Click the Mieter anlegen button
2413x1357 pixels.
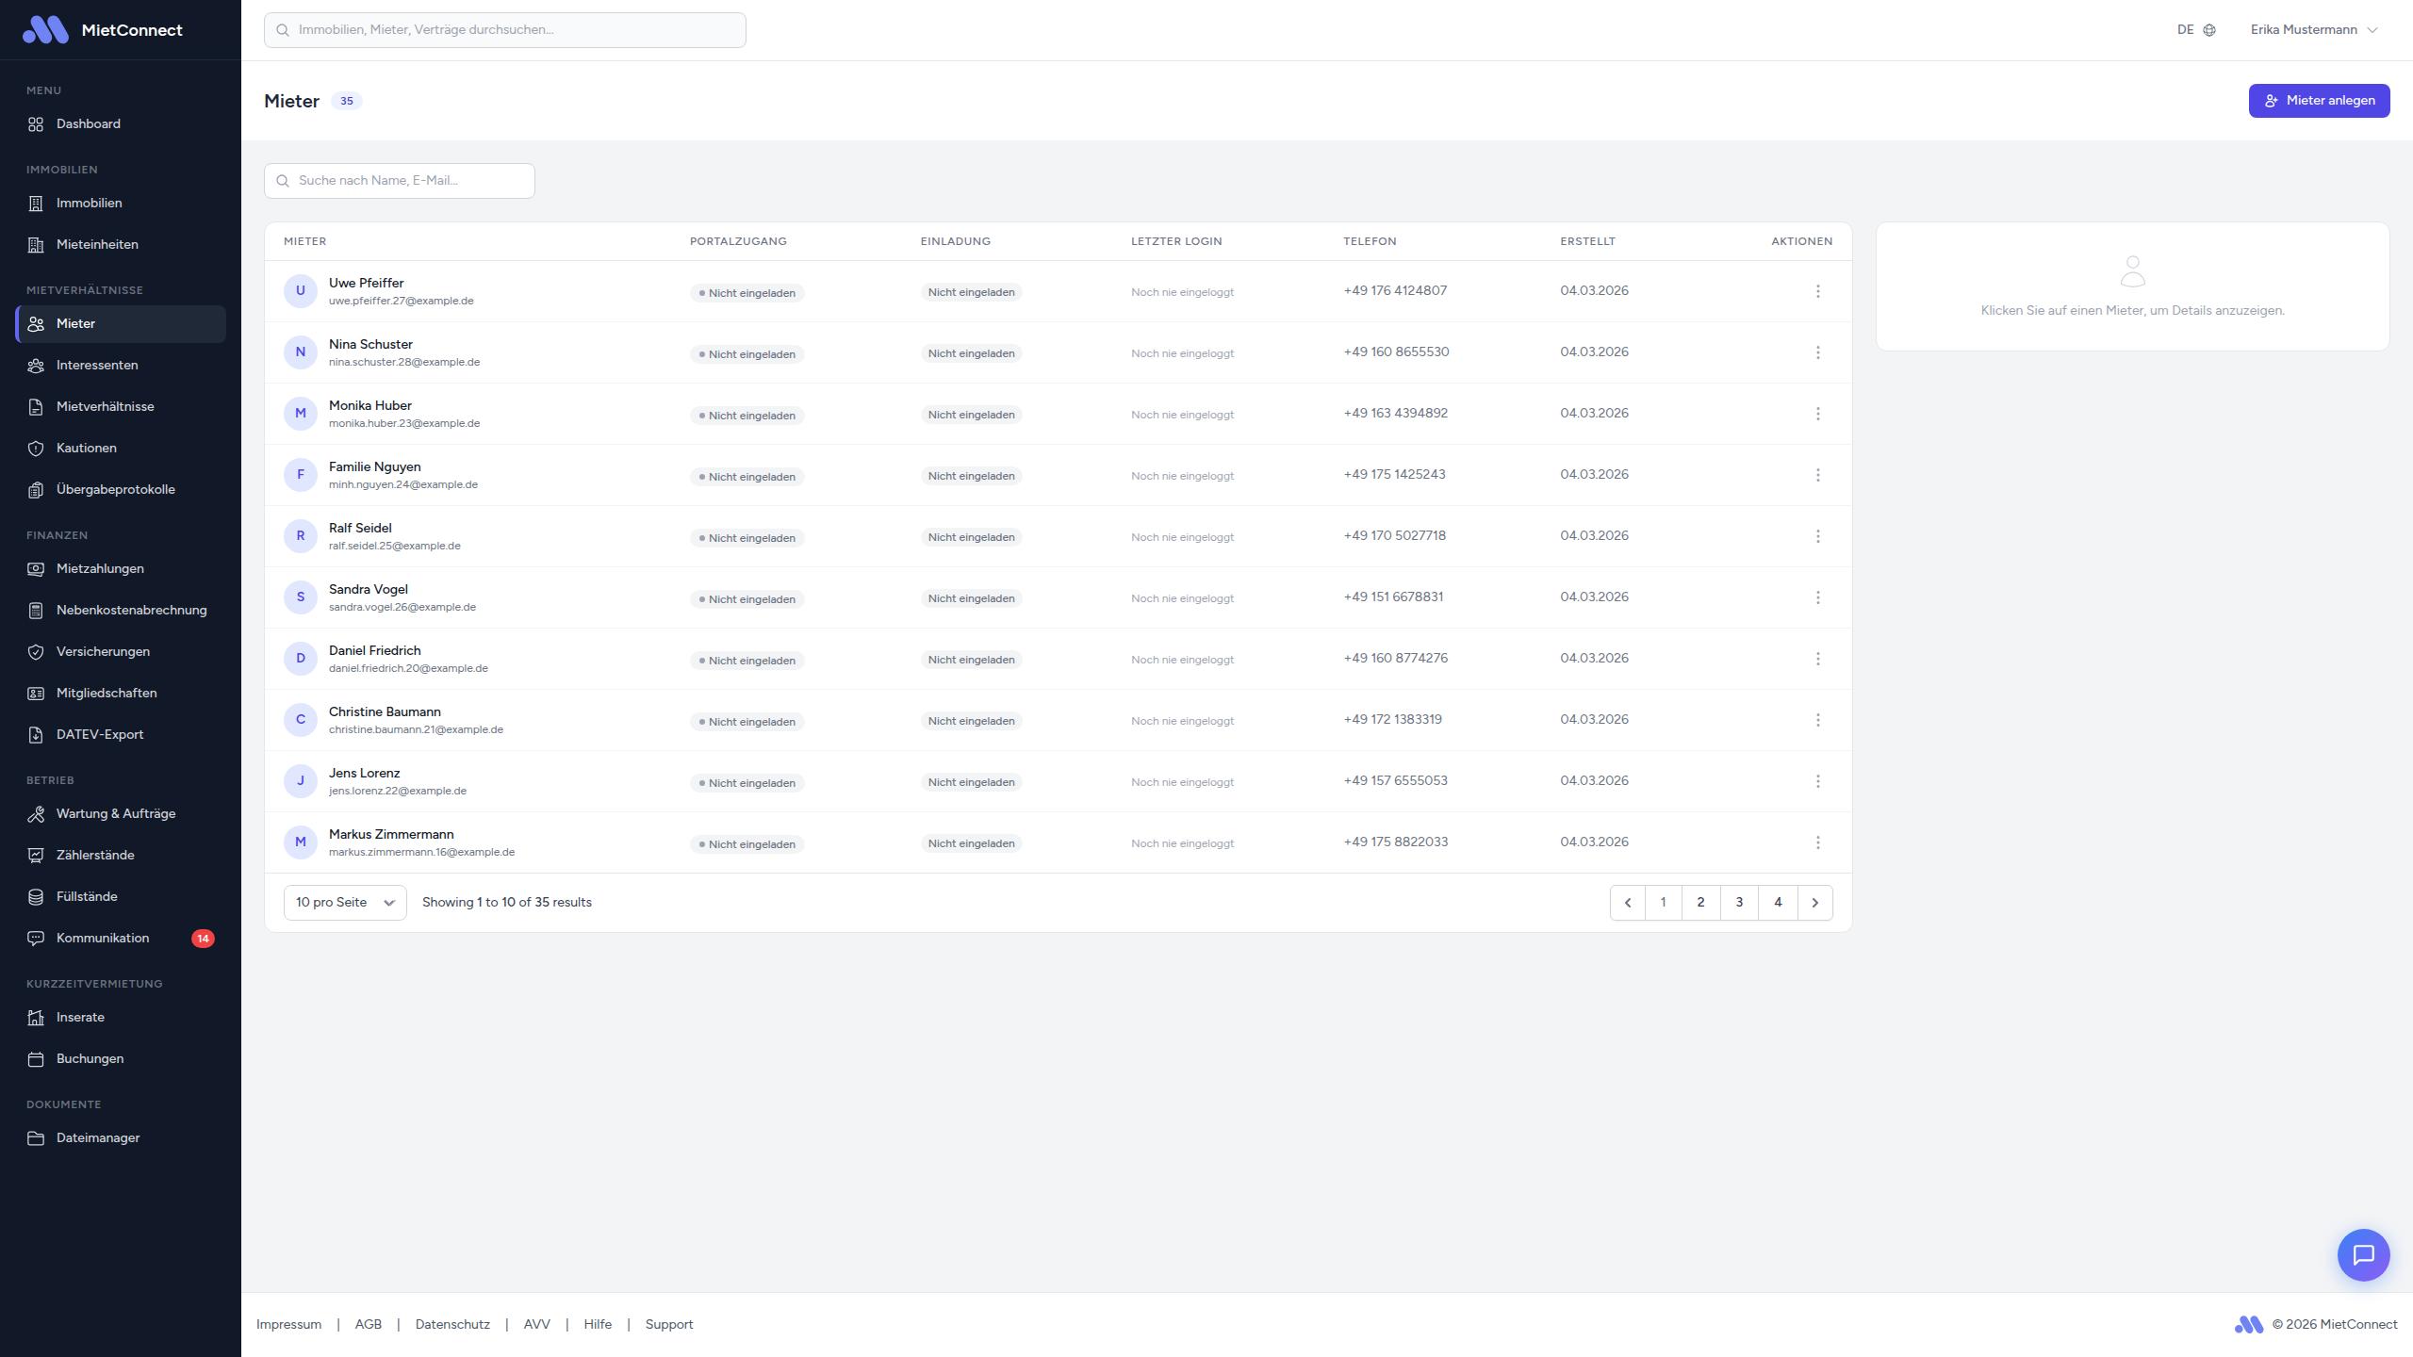(x=2319, y=101)
